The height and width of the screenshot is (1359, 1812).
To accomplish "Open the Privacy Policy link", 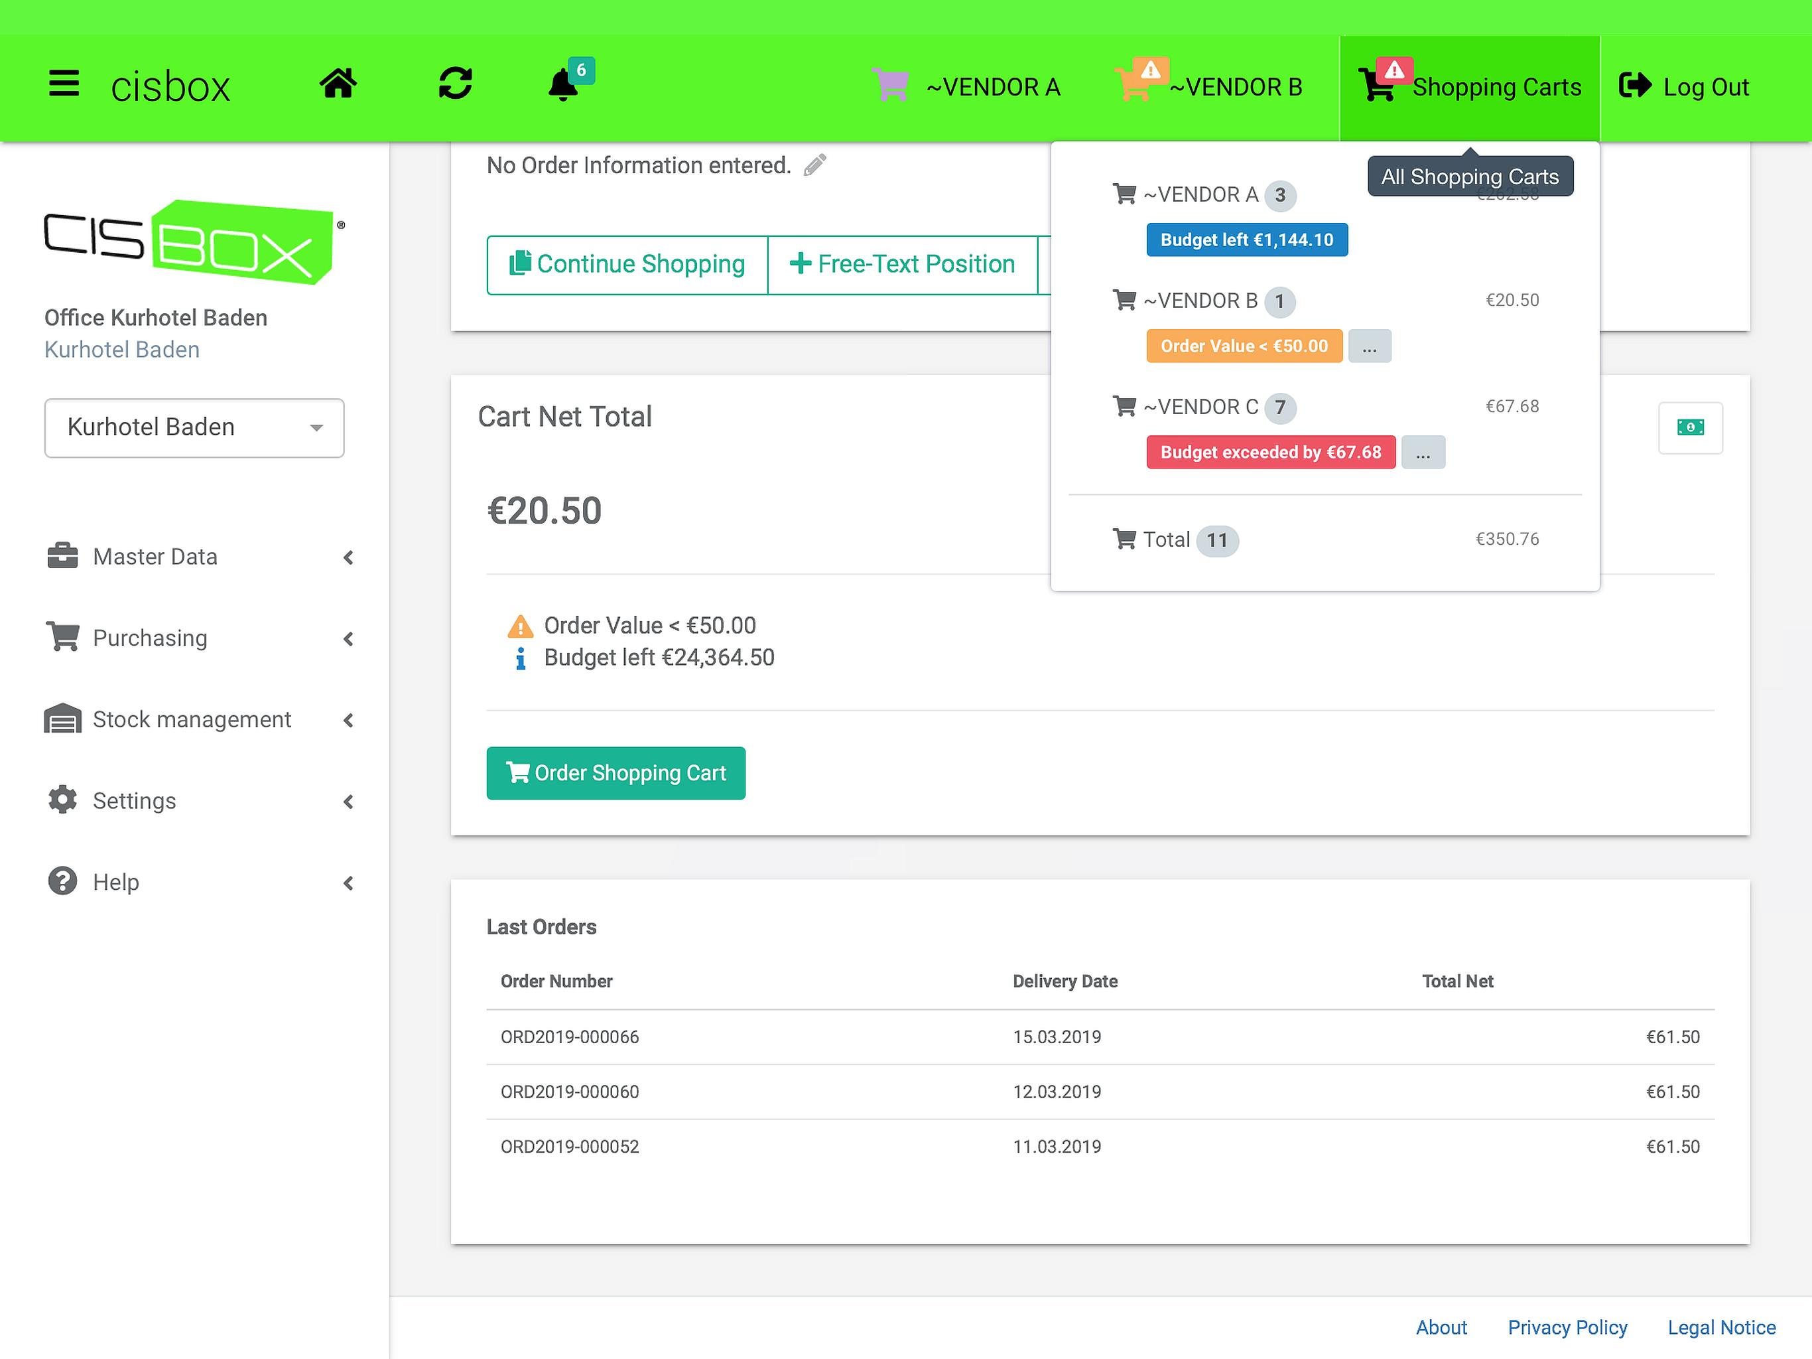I will [x=1567, y=1327].
